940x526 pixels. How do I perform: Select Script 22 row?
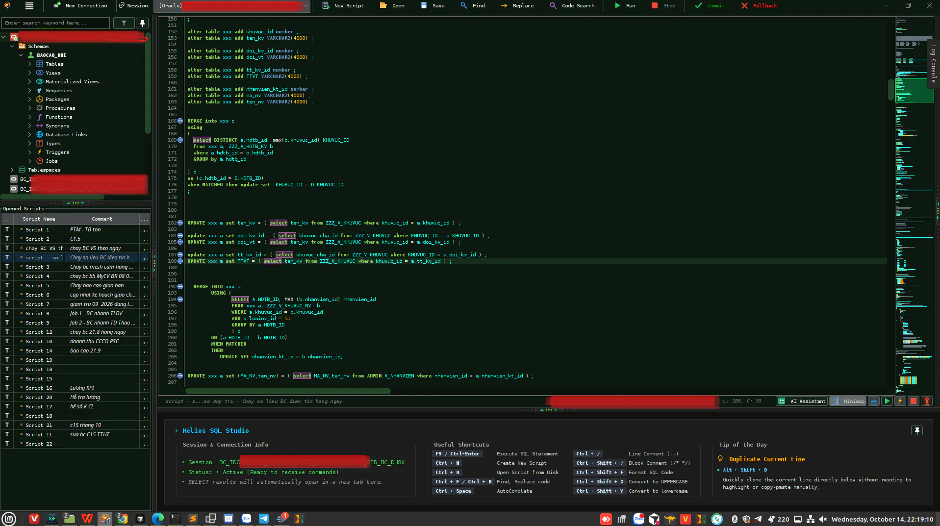click(76, 444)
